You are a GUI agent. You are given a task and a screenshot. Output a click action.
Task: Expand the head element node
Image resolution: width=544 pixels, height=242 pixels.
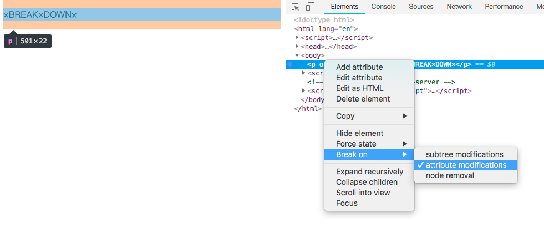(298, 47)
